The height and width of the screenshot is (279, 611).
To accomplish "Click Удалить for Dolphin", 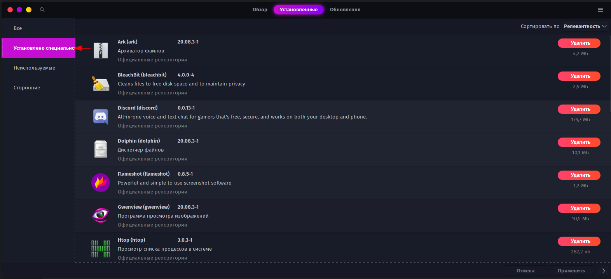I will pyautogui.click(x=579, y=142).
